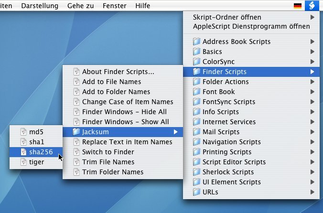Select Finder Windows - Show All
This screenshot has height=213, width=323.
(123, 122)
